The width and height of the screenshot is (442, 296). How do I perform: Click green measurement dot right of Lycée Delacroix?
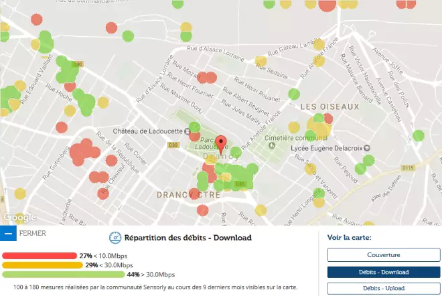point(419,136)
